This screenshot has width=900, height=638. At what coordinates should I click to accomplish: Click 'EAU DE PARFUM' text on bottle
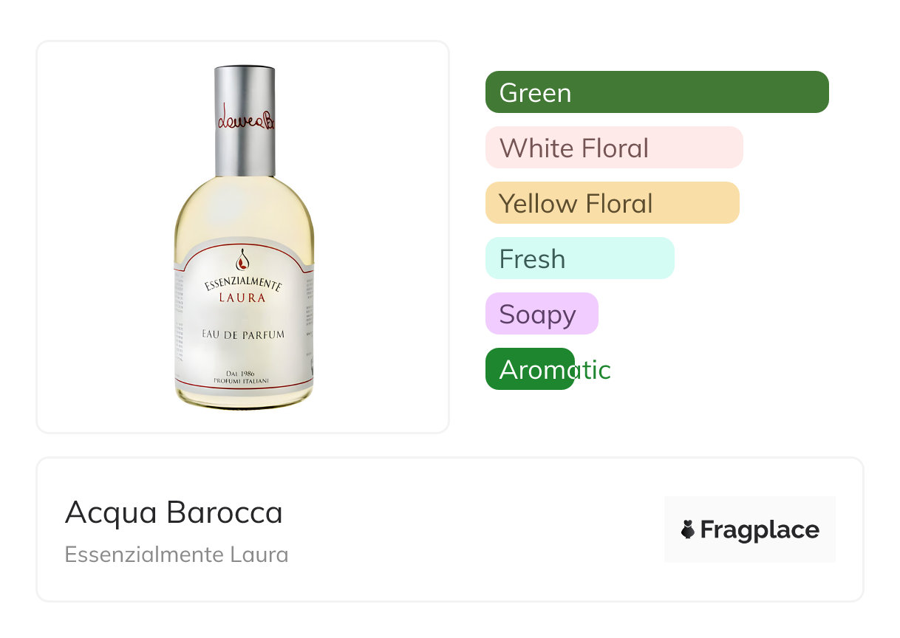coord(243,335)
